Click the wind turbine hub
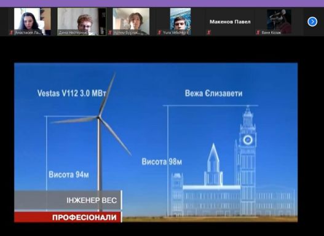This screenshot has height=236, width=324. 99,117
